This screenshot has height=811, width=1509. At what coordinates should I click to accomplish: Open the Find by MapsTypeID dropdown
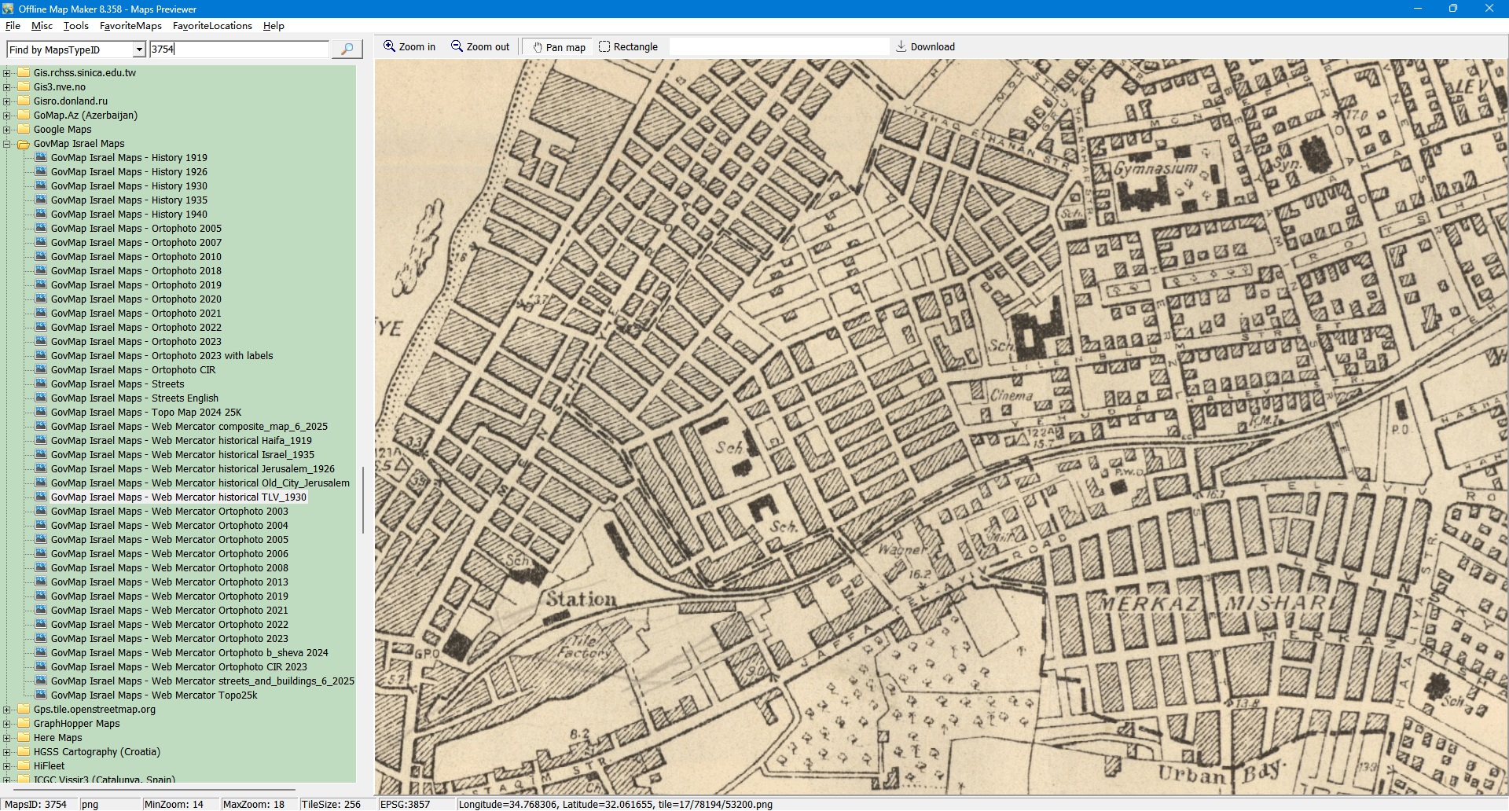click(x=139, y=50)
